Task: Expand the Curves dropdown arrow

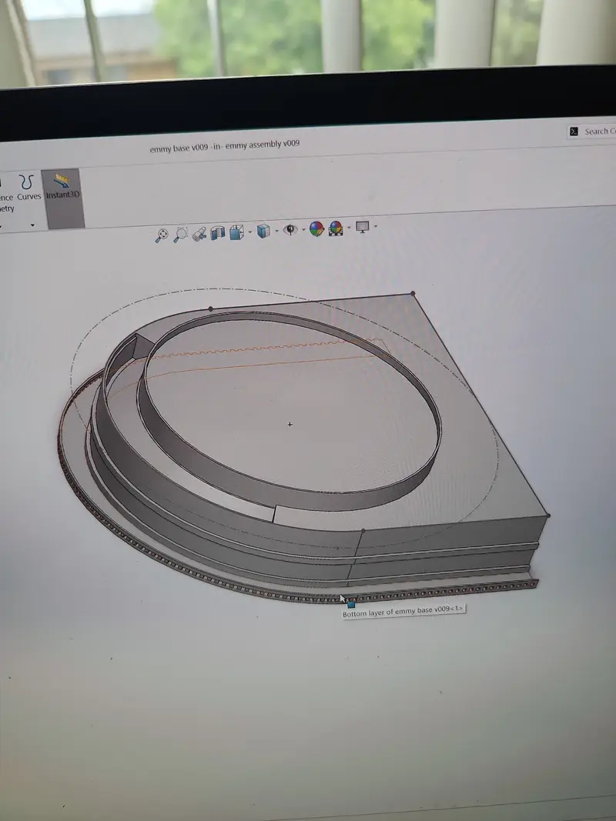Action: (32, 225)
